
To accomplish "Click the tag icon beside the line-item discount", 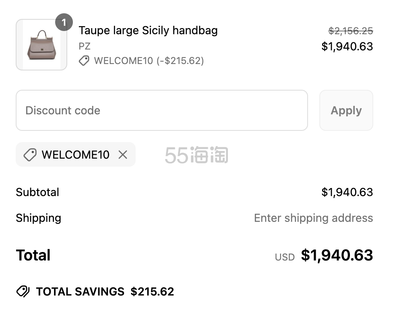I will click(84, 61).
